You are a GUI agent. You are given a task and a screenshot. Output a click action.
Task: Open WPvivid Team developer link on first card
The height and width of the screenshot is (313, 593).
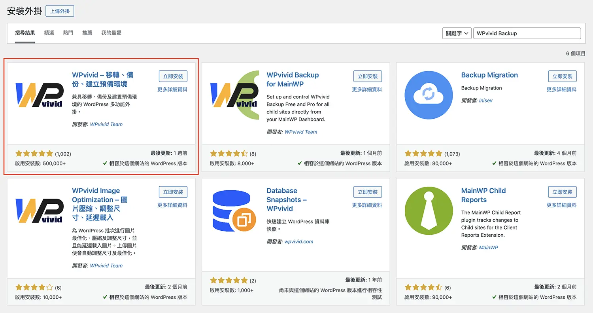tap(106, 124)
